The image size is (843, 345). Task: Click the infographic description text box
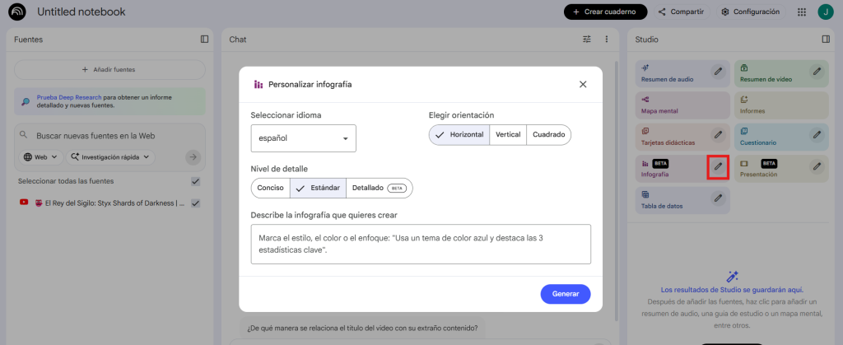pos(421,245)
